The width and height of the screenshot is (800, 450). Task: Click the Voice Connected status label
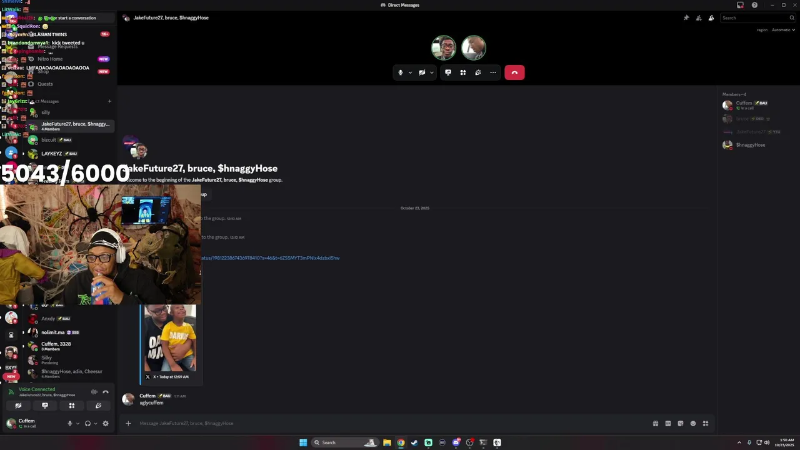pyautogui.click(x=37, y=389)
